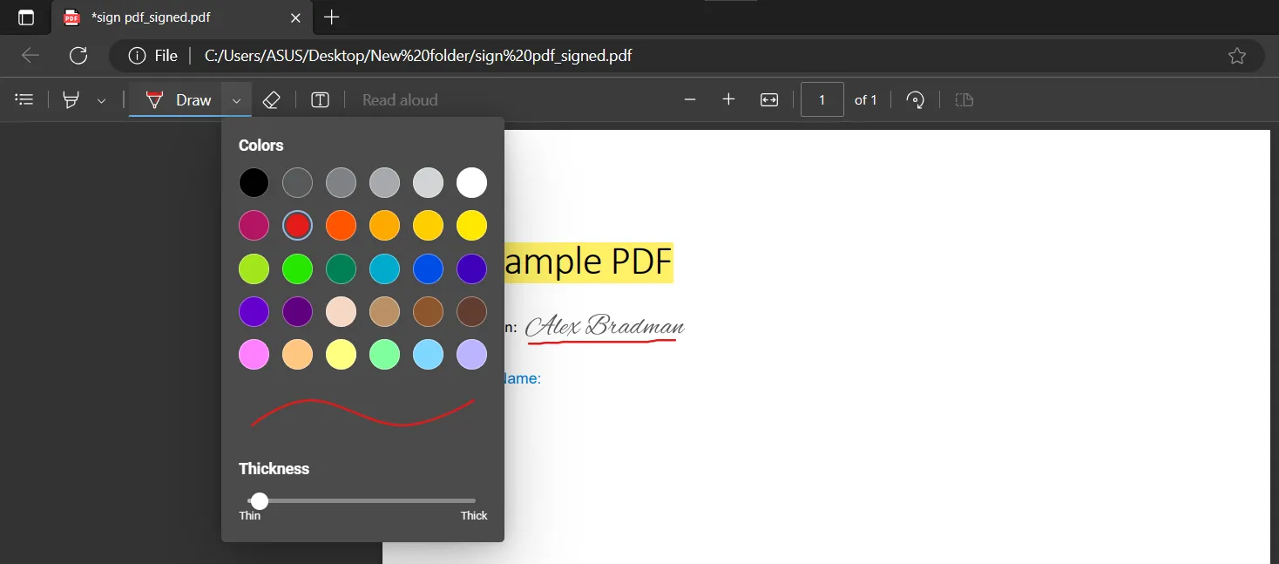Start Read aloud for the document
The height and width of the screenshot is (564, 1279).
[x=399, y=99]
